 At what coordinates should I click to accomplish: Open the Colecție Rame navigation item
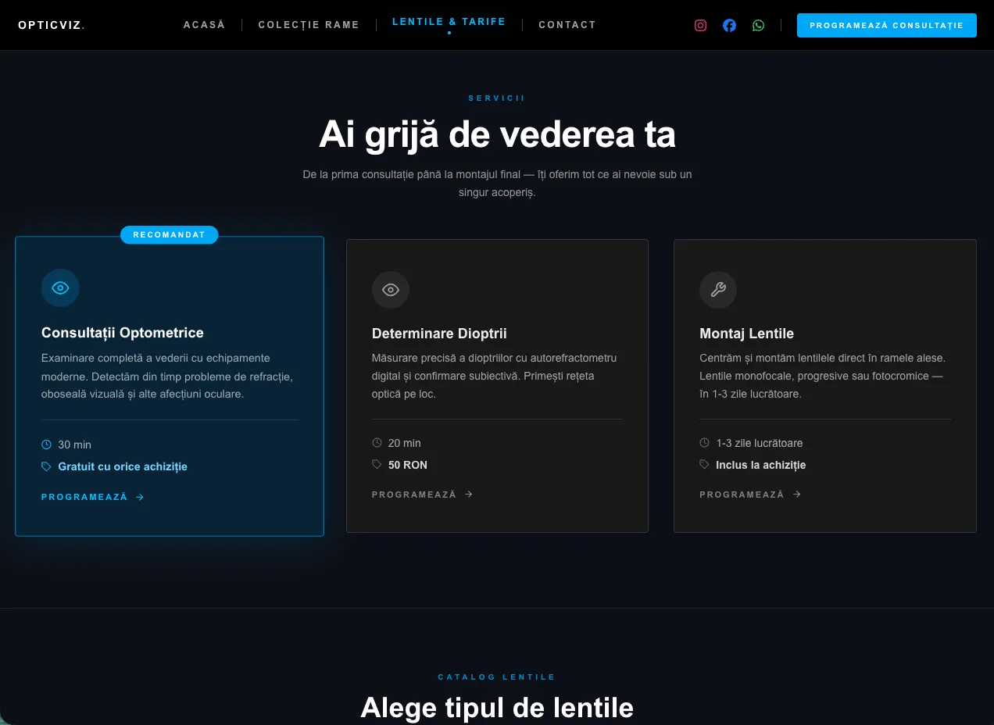(x=309, y=25)
